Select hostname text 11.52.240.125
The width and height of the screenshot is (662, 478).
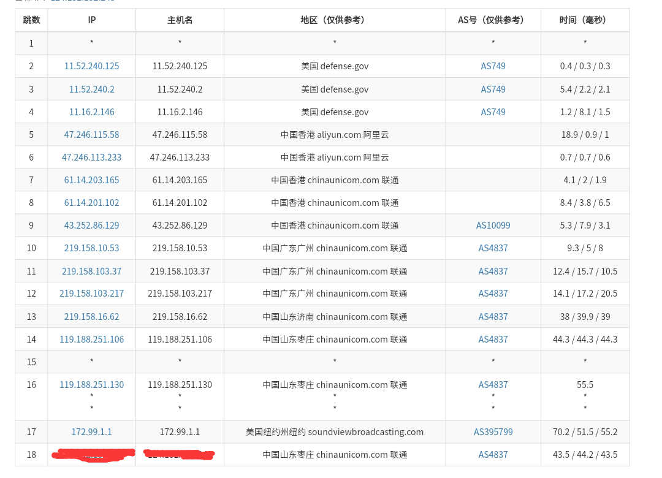click(180, 66)
